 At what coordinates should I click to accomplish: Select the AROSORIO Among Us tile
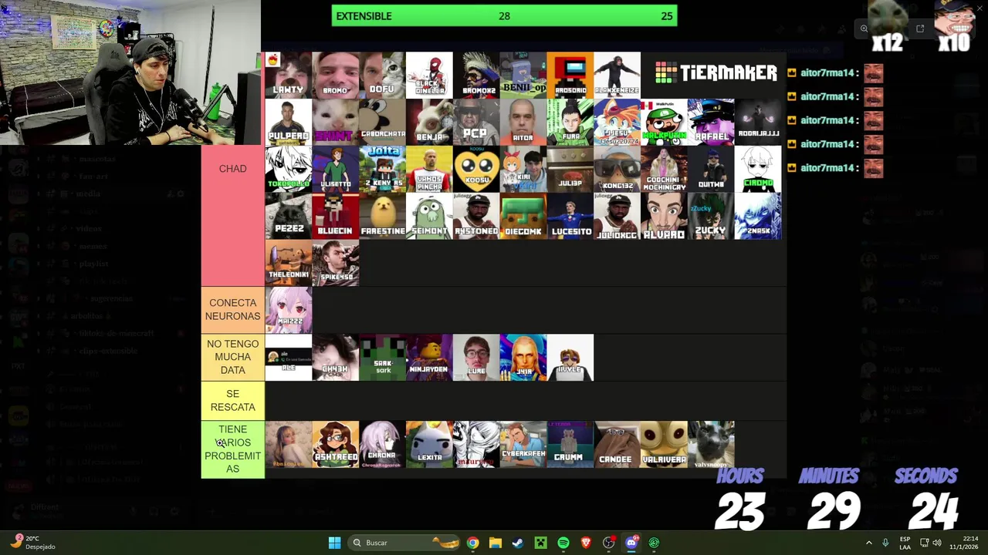click(x=570, y=75)
